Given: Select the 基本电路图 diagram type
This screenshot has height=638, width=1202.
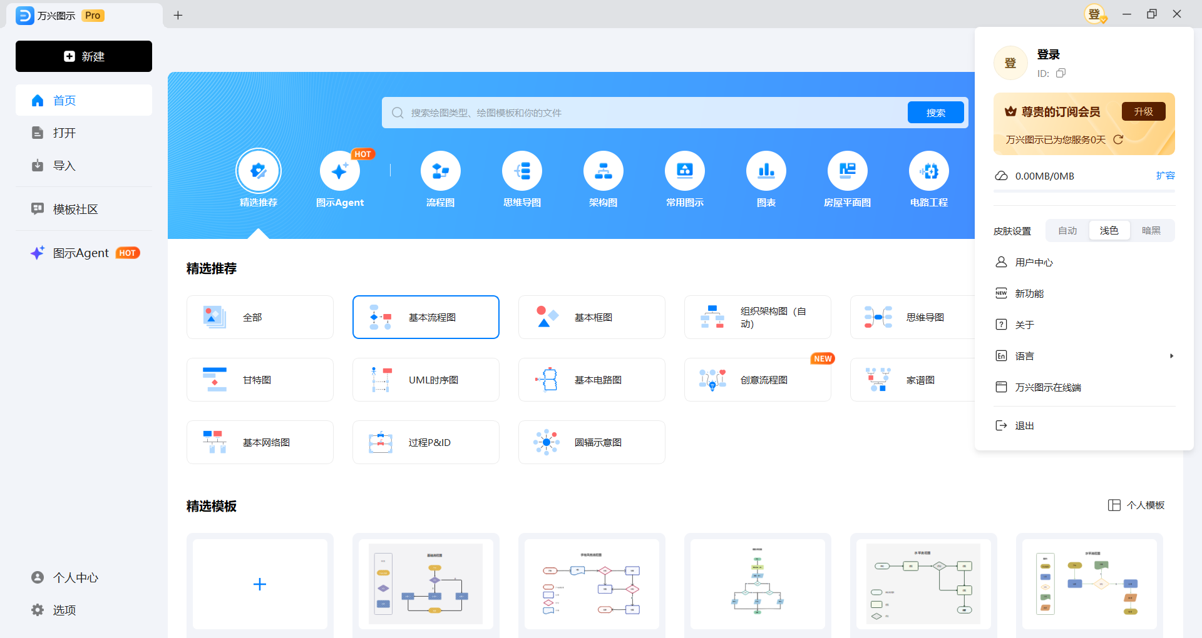Looking at the screenshot, I should [591, 380].
